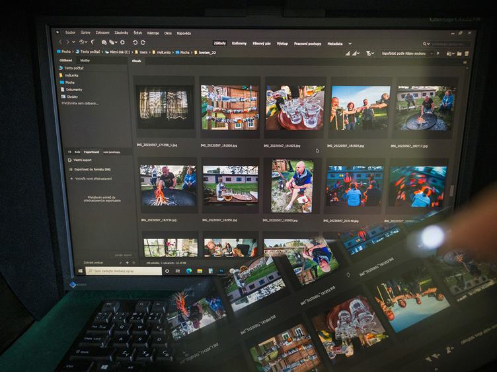The image size is (497, 372).
Task: Click Plocha breadcrumb at path start
Action: [63, 52]
